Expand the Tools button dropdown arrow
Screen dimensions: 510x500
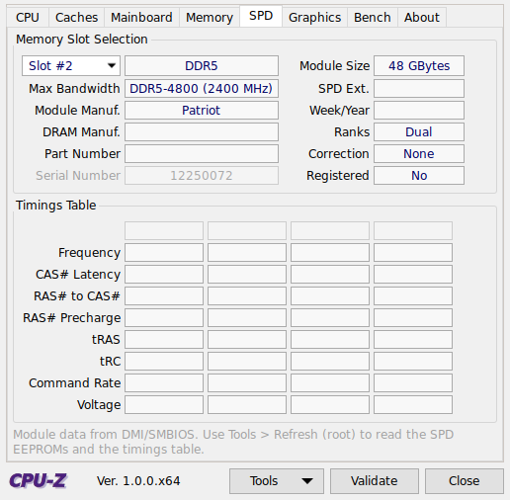click(x=307, y=481)
